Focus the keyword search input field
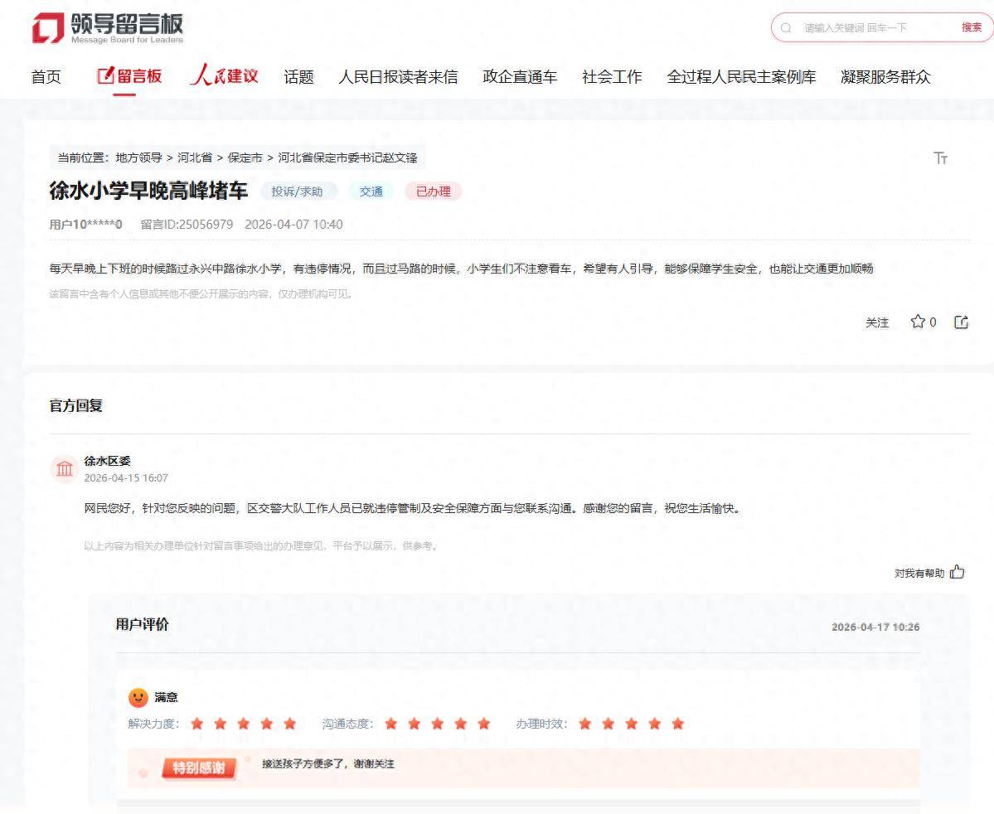This screenshot has width=994, height=814. click(x=875, y=28)
